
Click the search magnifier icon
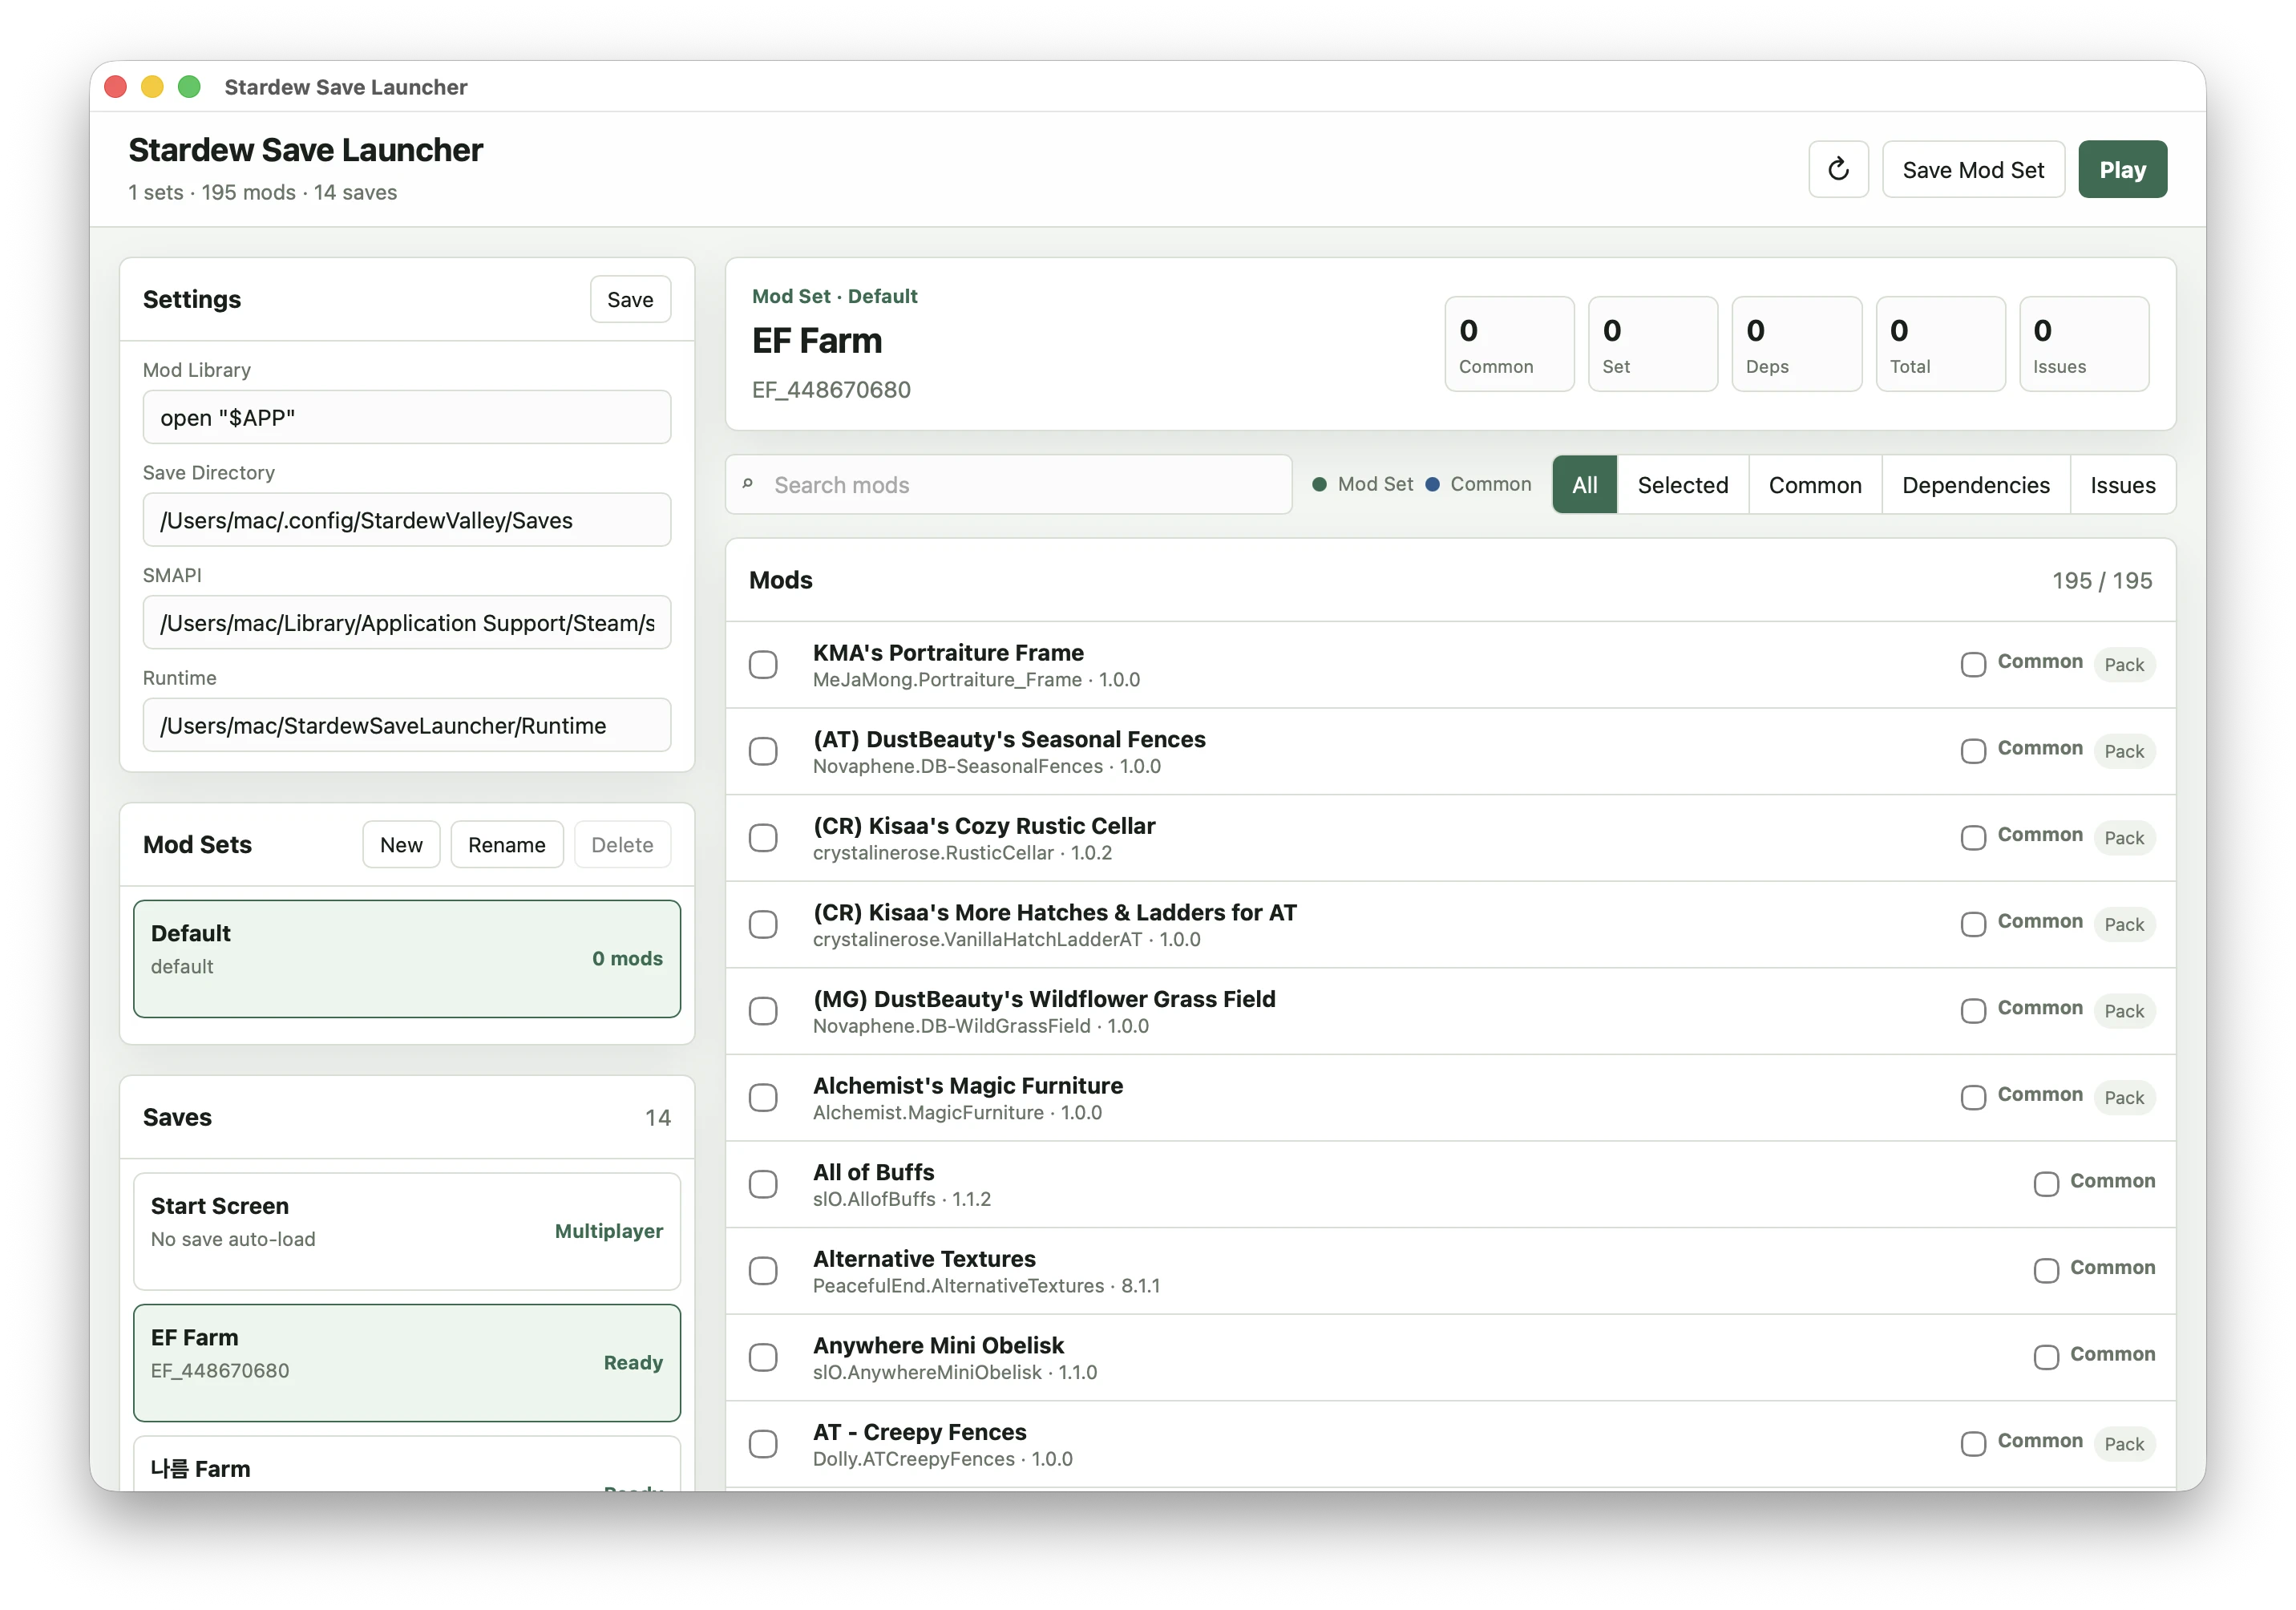pos(747,484)
